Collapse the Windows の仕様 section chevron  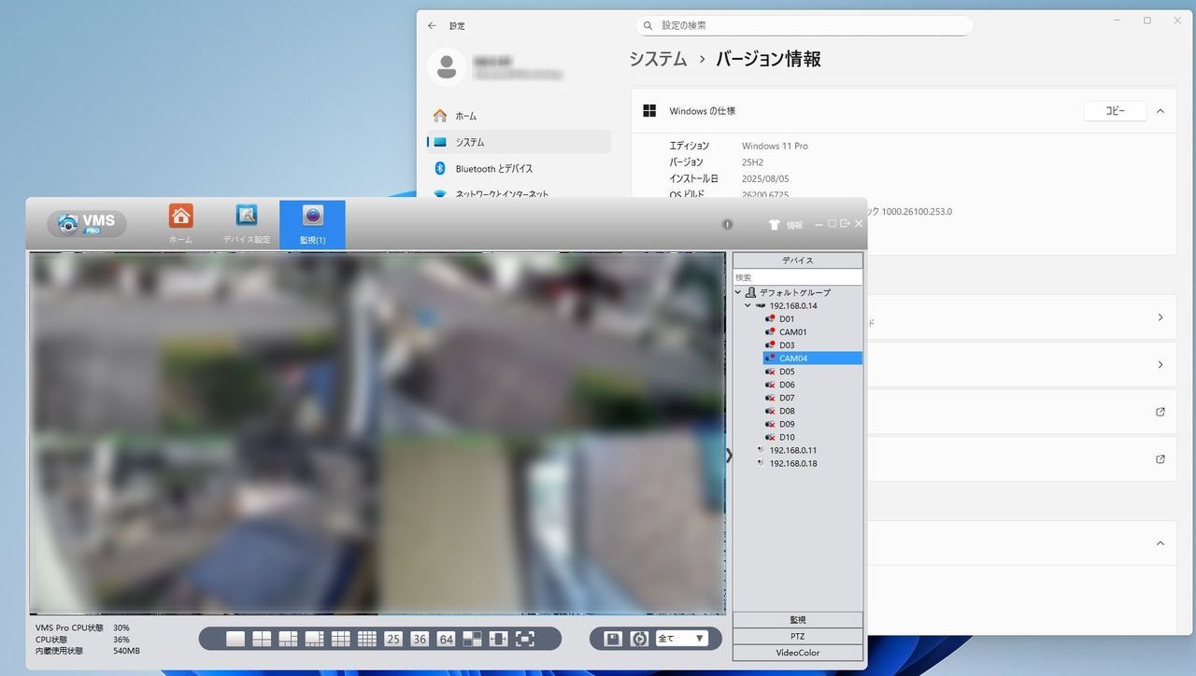tap(1160, 111)
